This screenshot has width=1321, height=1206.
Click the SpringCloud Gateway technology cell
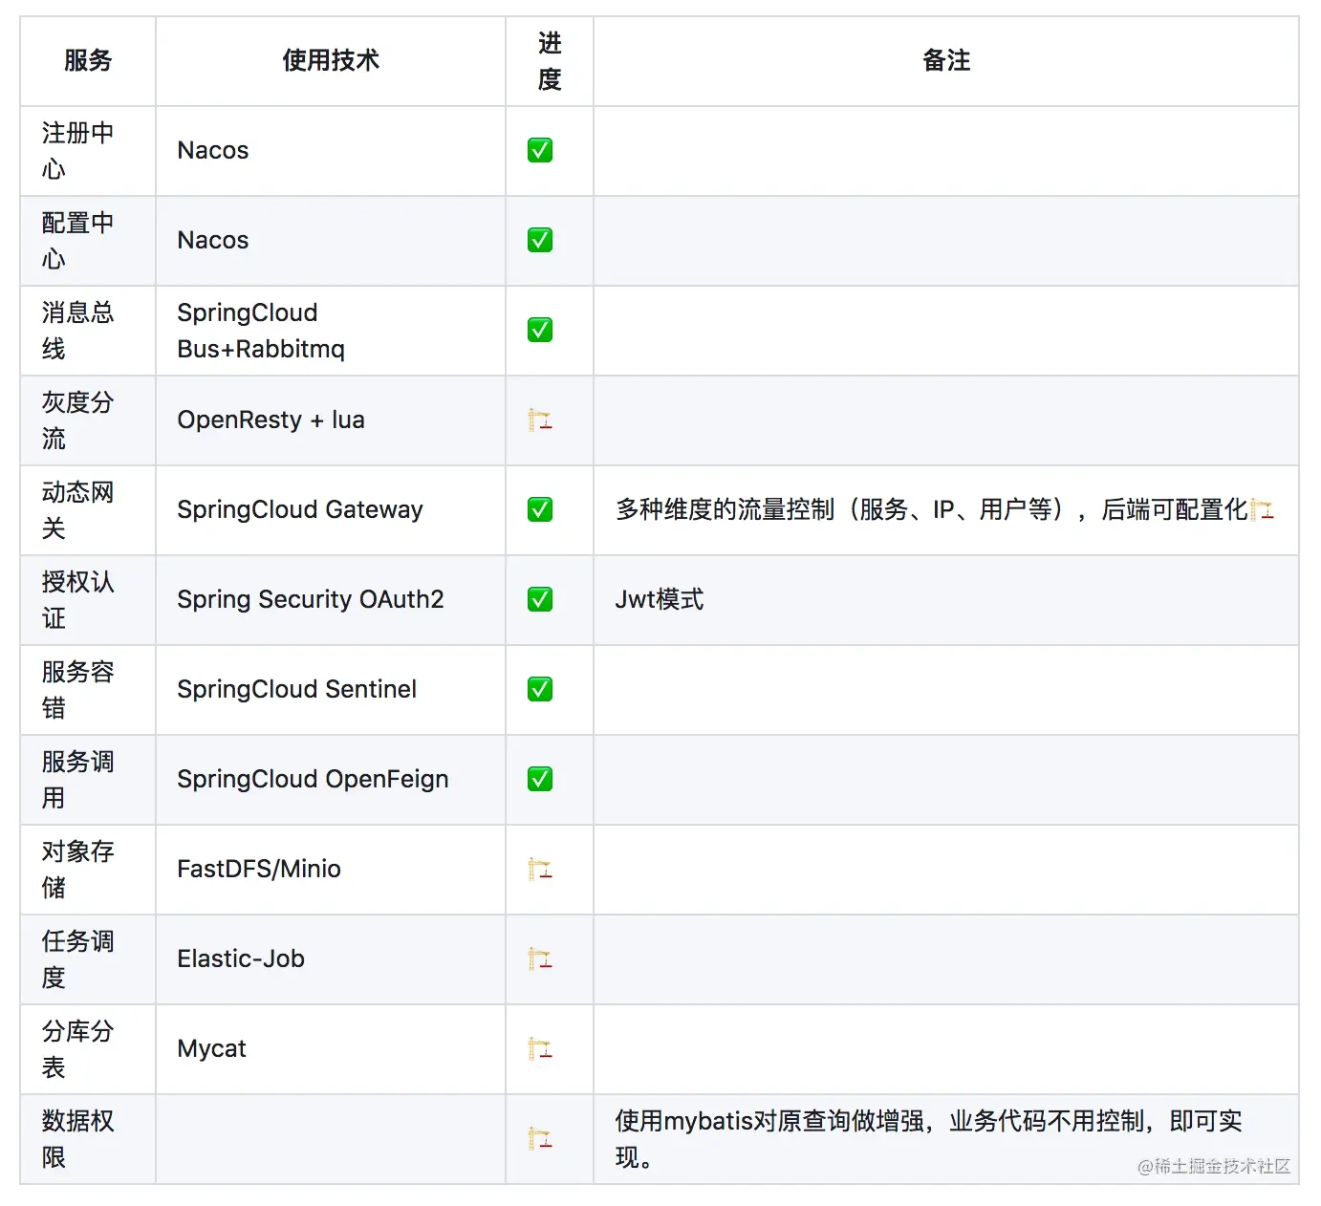(331, 509)
